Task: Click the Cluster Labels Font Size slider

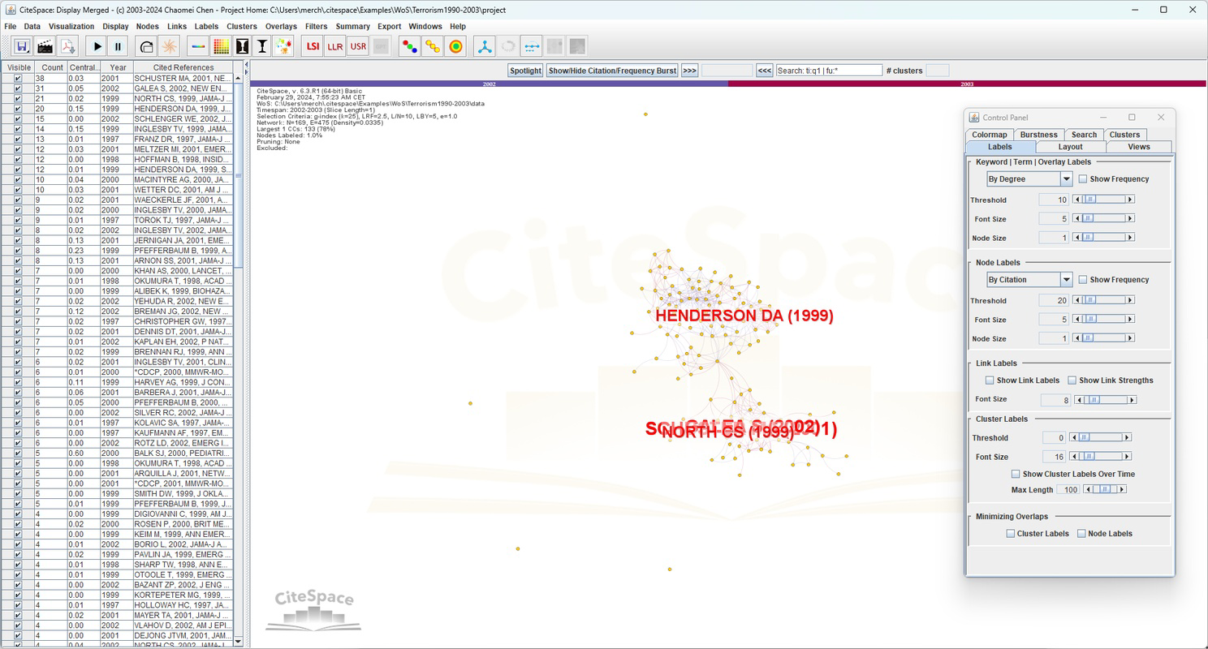Action: click(1100, 457)
